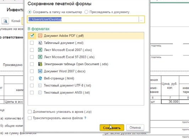The height and width of the screenshot is (139, 189).
Task: Click the save folder path field
Action: point(83,19)
